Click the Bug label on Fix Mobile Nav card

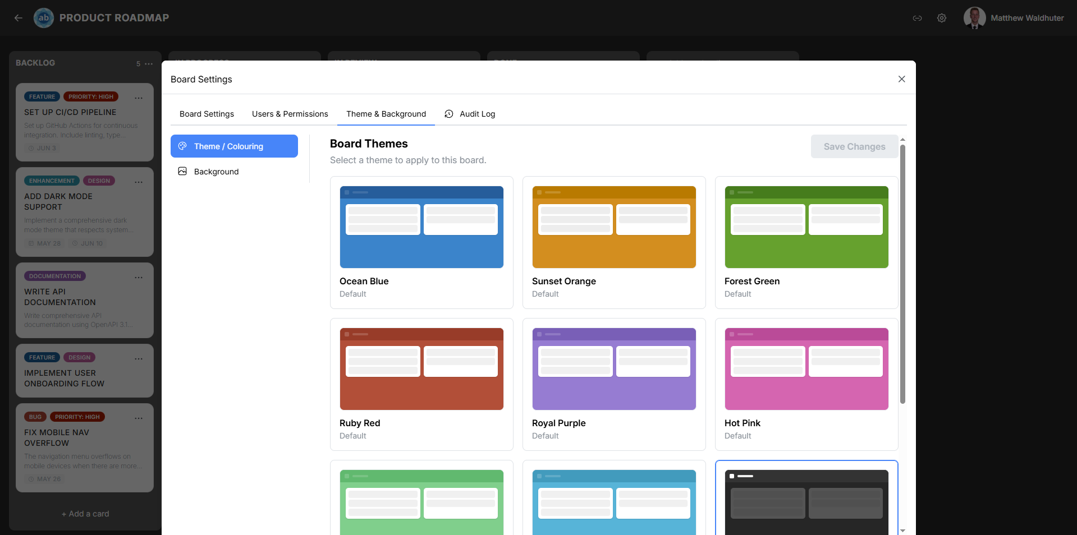click(35, 417)
